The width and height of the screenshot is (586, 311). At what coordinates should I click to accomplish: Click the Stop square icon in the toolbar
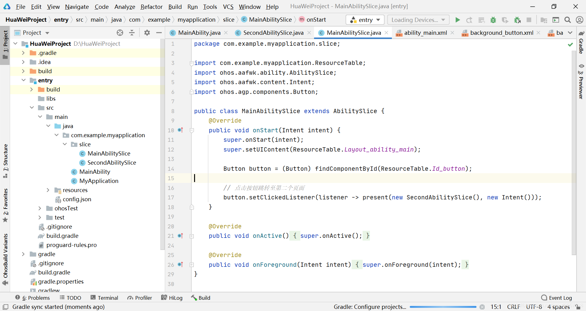pos(529,20)
